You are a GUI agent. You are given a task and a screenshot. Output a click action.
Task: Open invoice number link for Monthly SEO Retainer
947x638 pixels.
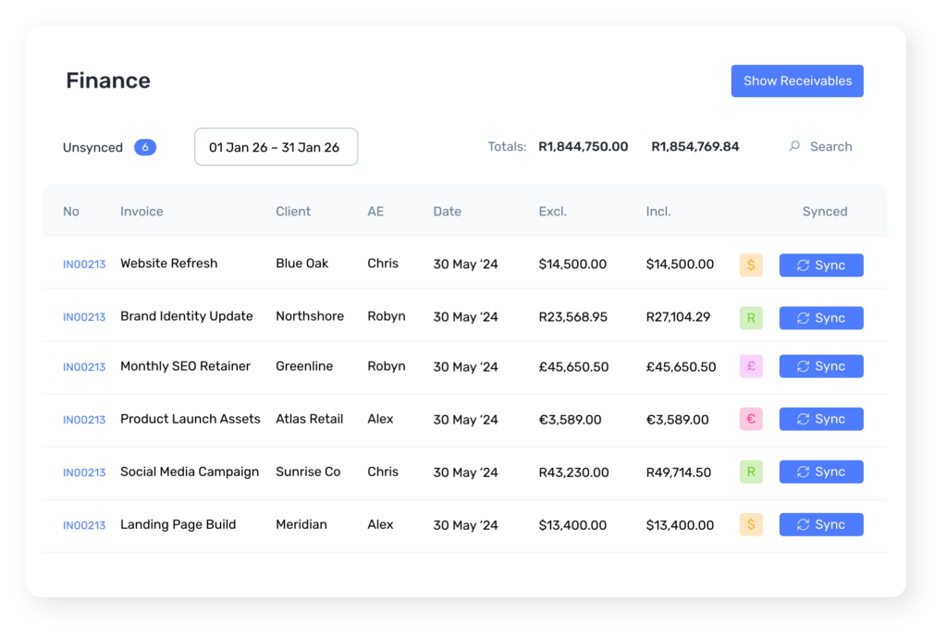84,367
